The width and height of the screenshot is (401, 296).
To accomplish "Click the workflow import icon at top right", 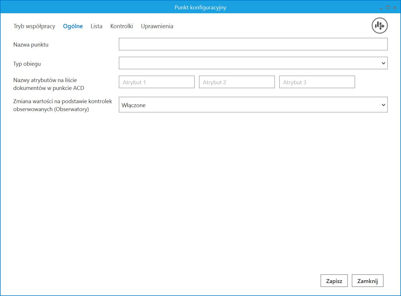I will coord(380,26).
